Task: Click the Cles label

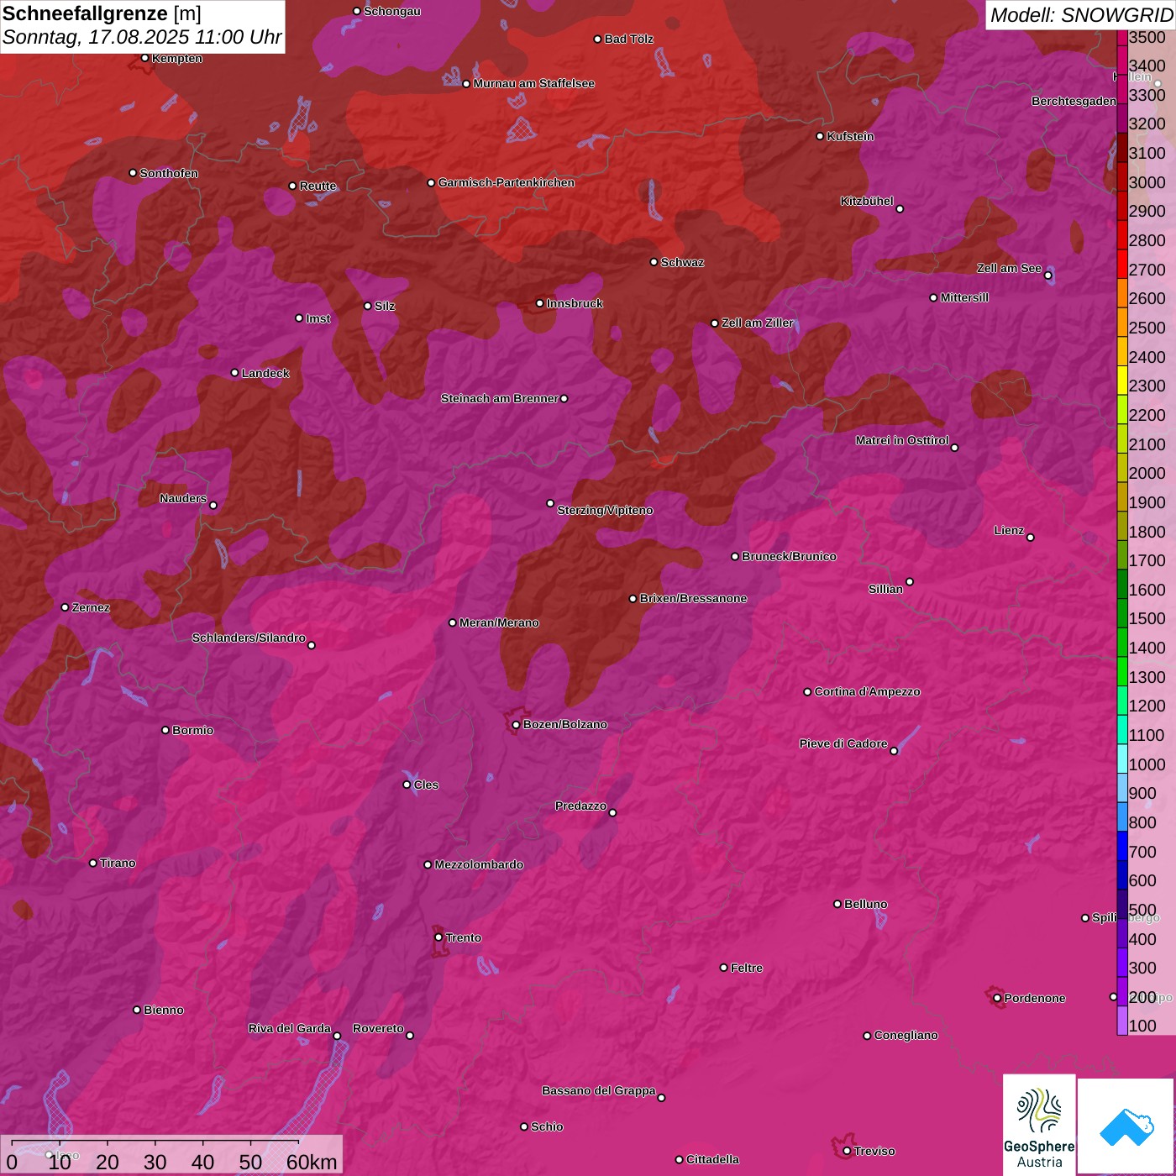Action: point(426,785)
